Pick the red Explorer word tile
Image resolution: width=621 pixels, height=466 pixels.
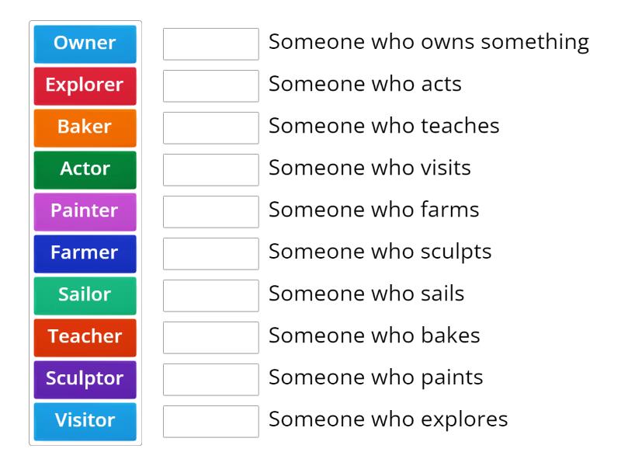[x=85, y=86]
